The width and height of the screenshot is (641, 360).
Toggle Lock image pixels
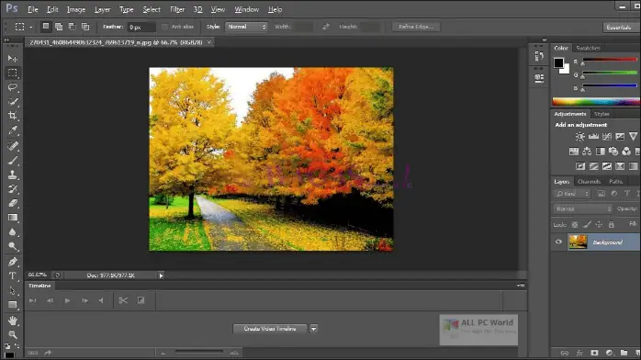click(587, 224)
